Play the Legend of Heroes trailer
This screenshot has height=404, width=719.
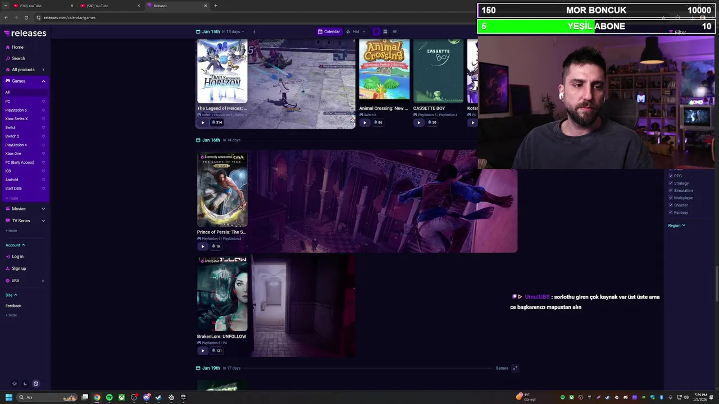(203, 122)
